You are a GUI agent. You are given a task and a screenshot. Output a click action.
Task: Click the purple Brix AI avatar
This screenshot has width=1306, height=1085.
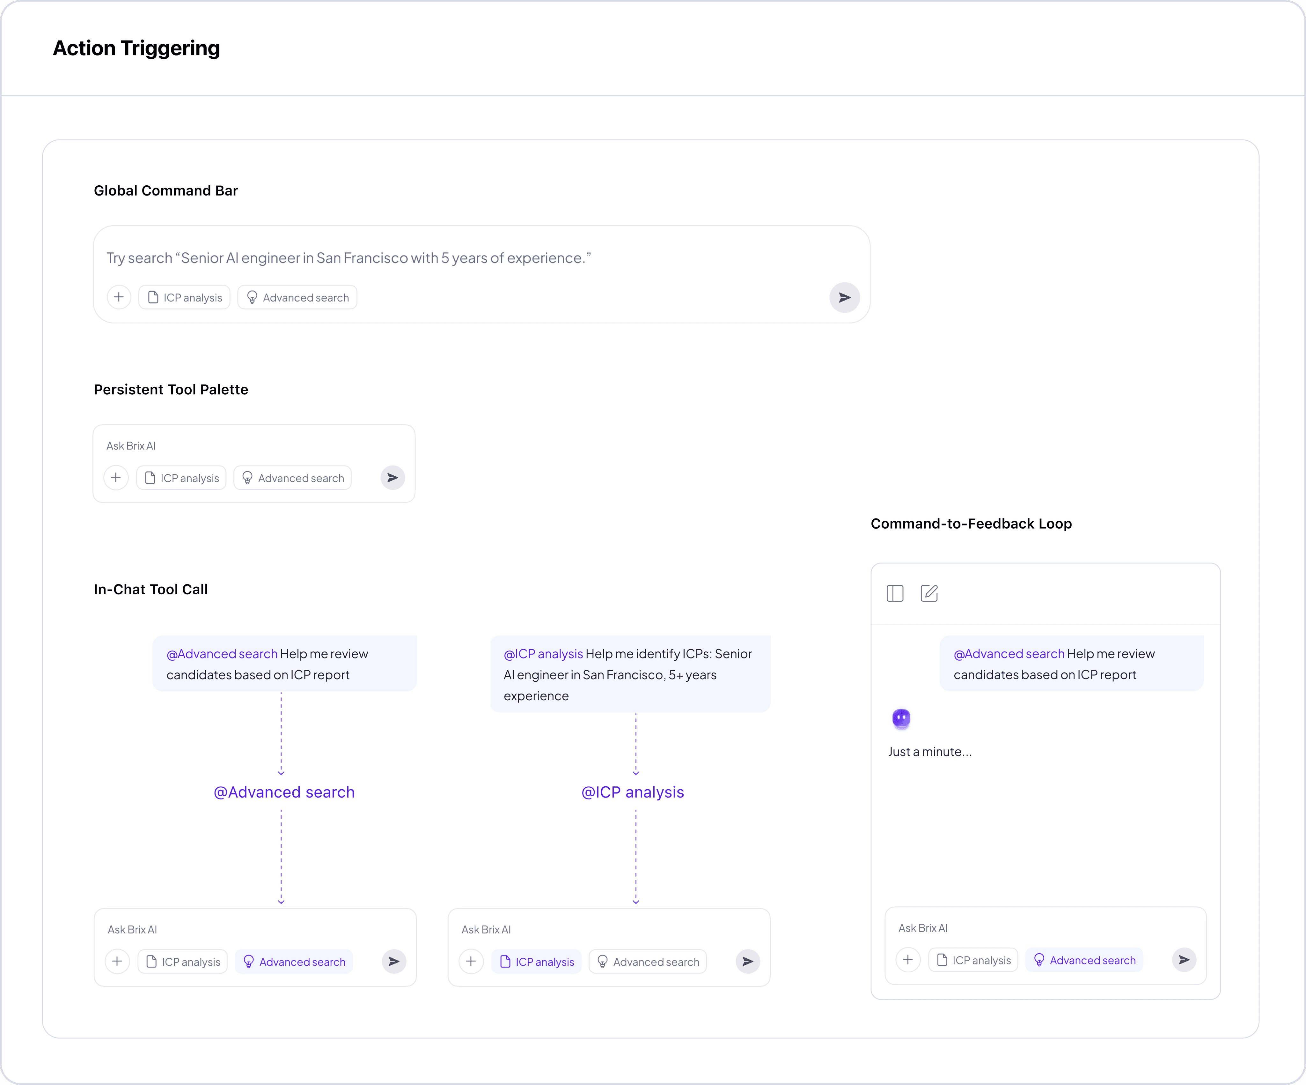pos(900,718)
